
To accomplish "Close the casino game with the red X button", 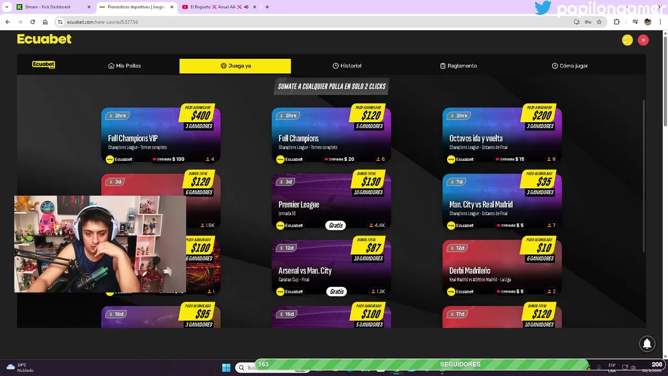I will click(x=643, y=40).
